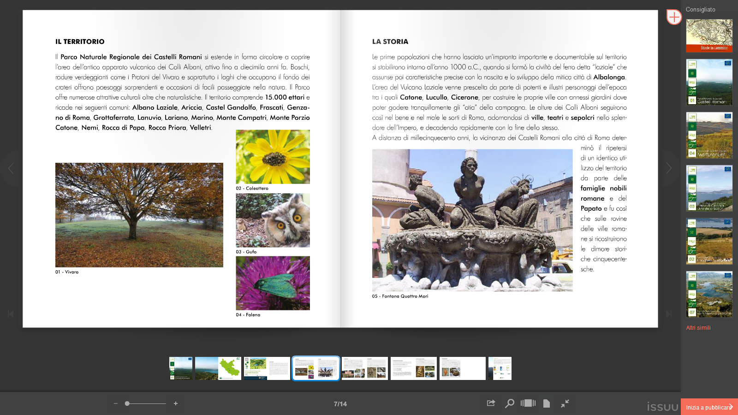The image size is (738, 415).
Task: Switch to double-page spread view
Action: click(528, 403)
